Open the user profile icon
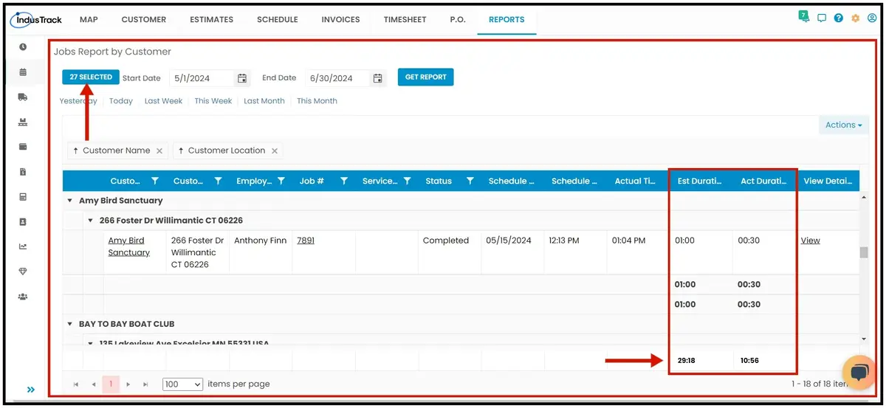The height and width of the screenshot is (408, 886). tap(873, 18)
